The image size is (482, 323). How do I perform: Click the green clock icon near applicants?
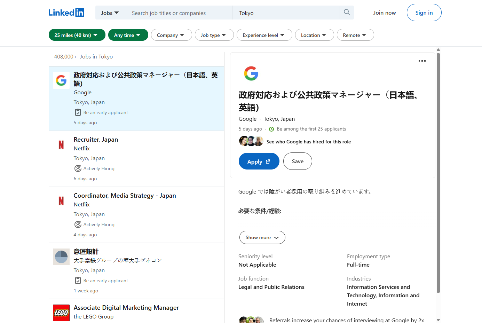click(x=271, y=129)
